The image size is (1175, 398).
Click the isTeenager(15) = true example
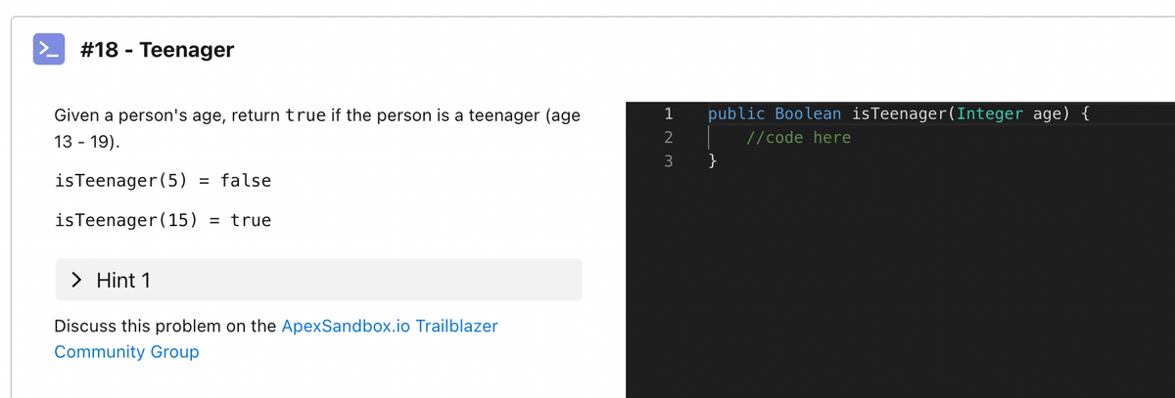click(164, 220)
